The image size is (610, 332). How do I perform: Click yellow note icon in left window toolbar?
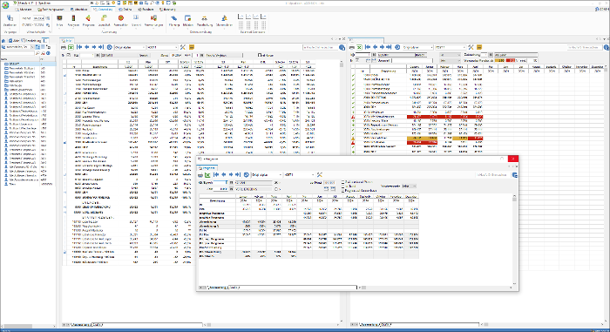192,47
